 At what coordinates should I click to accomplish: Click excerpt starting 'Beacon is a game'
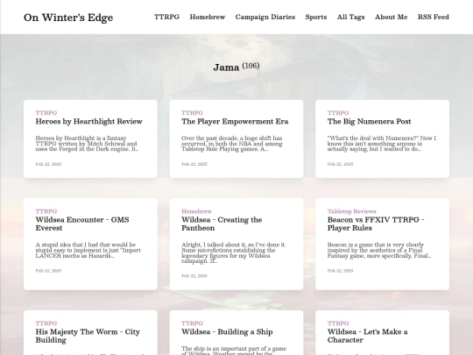coord(379,250)
